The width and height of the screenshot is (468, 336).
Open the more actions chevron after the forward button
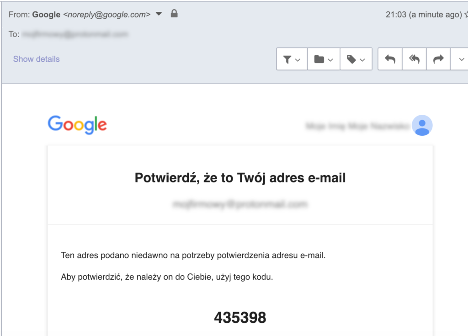[460, 59]
